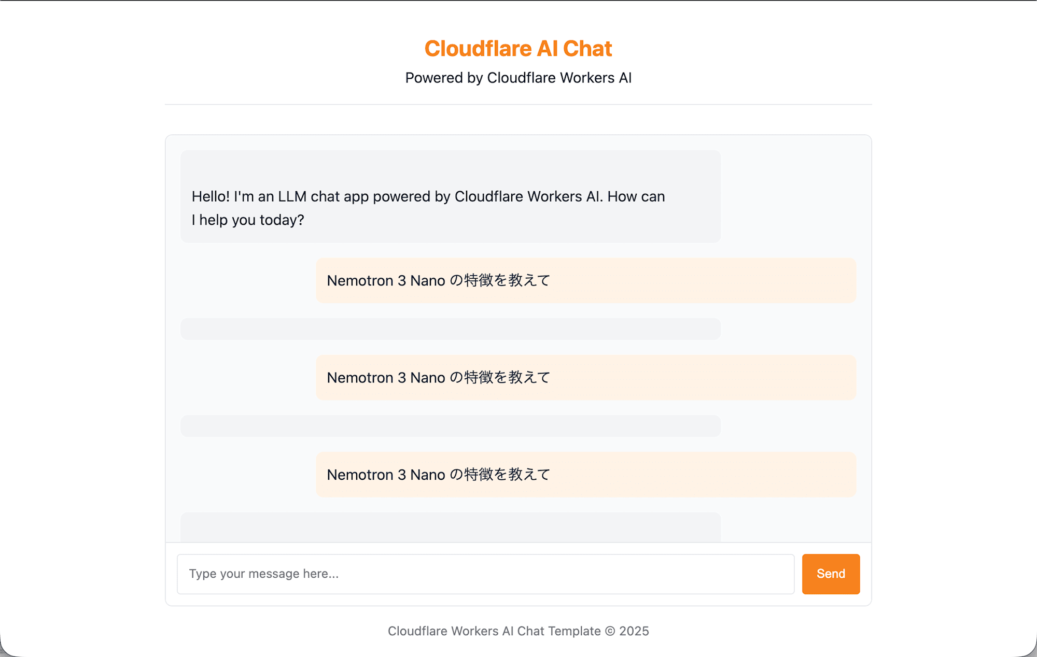
Task: Click the orange Send button
Action: tap(831, 574)
